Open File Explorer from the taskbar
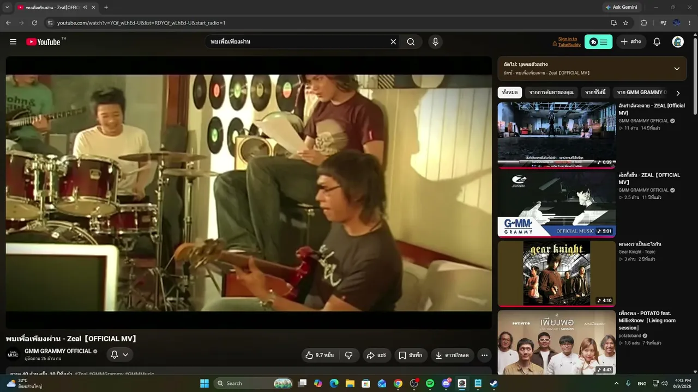Viewport: 698px width, 392px height. [x=350, y=383]
